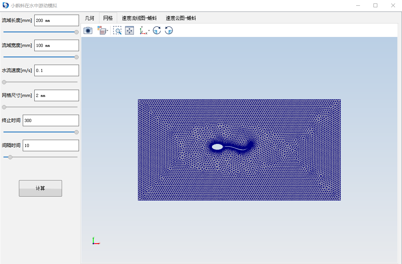
Task: Click the tadpole body in the mesh
Action: [217, 147]
